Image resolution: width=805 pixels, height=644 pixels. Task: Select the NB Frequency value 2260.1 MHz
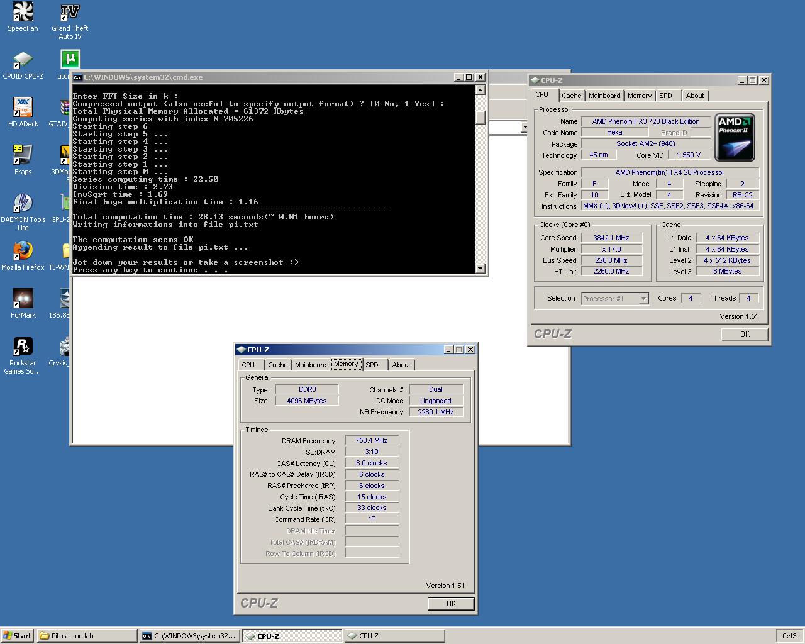point(436,412)
